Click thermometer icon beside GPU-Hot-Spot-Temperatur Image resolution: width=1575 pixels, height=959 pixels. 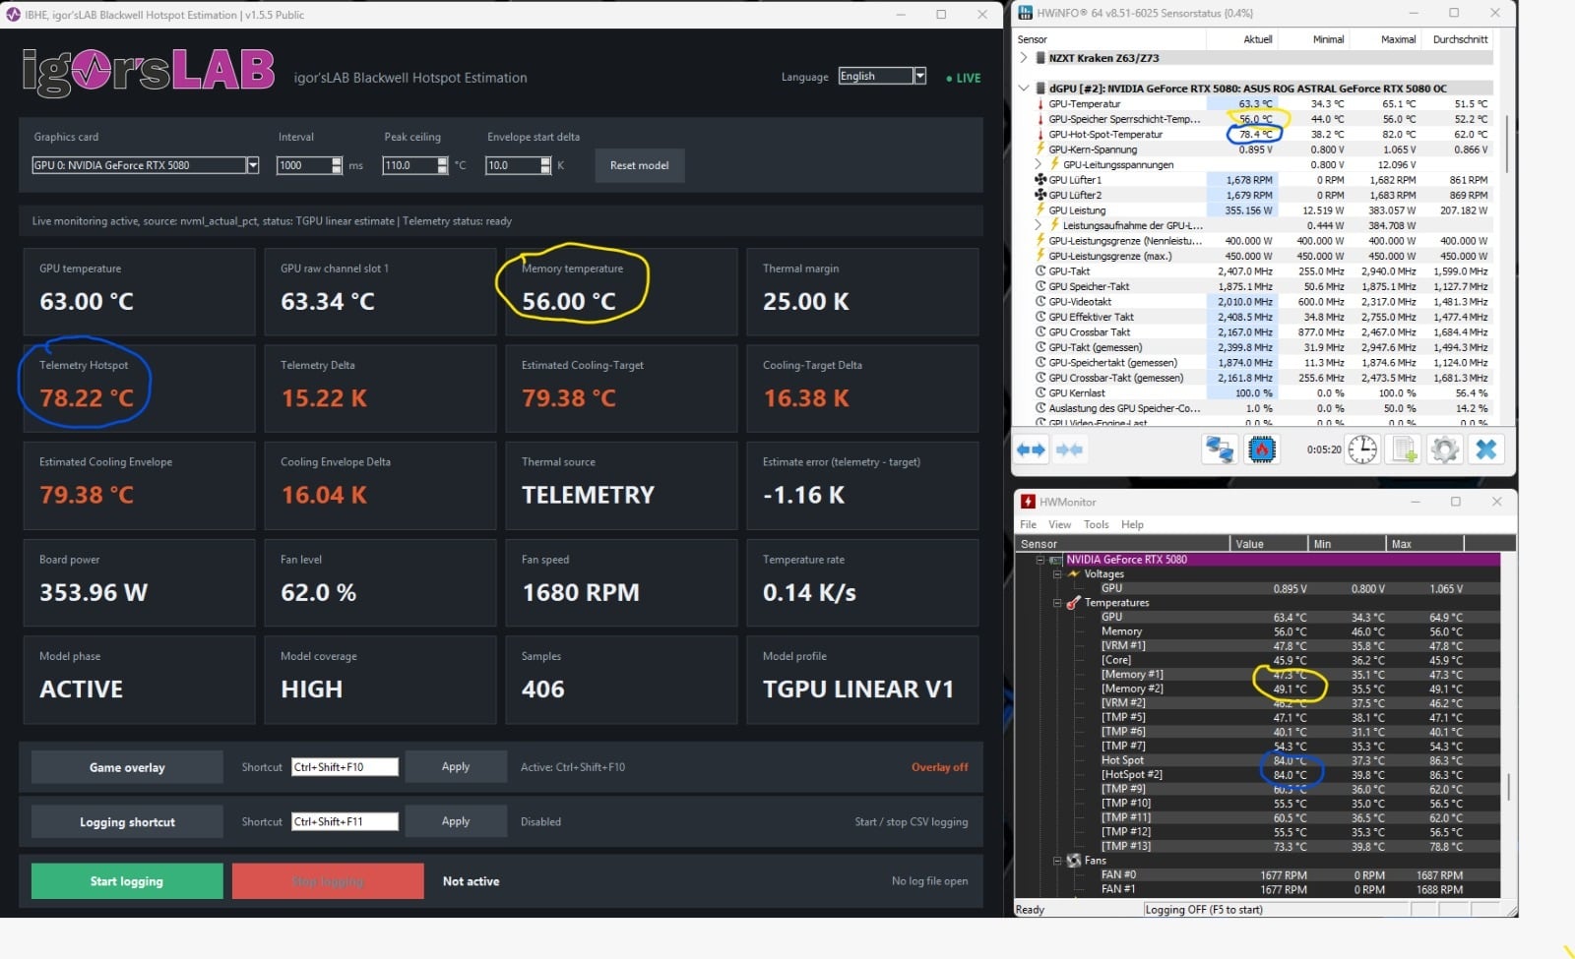1040,135
